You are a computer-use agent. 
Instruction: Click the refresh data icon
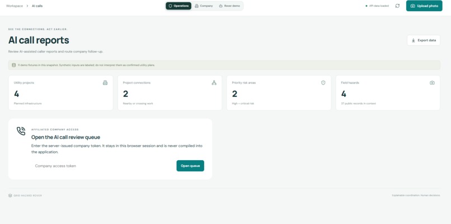click(x=397, y=6)
